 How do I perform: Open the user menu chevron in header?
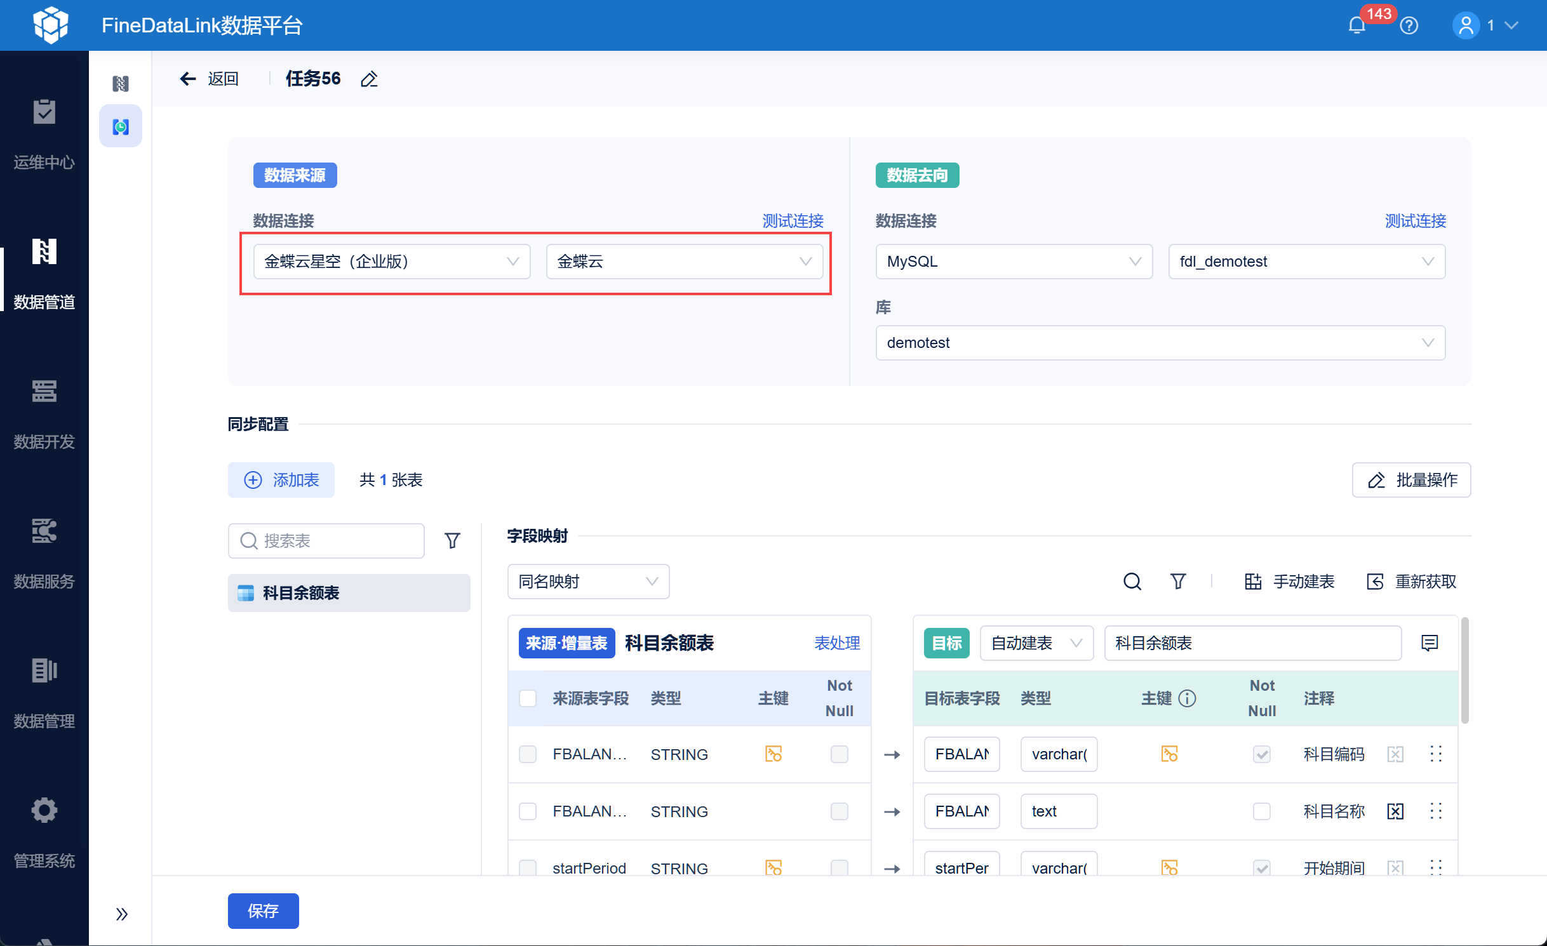pyautogui.click(x=1512, y=25)
